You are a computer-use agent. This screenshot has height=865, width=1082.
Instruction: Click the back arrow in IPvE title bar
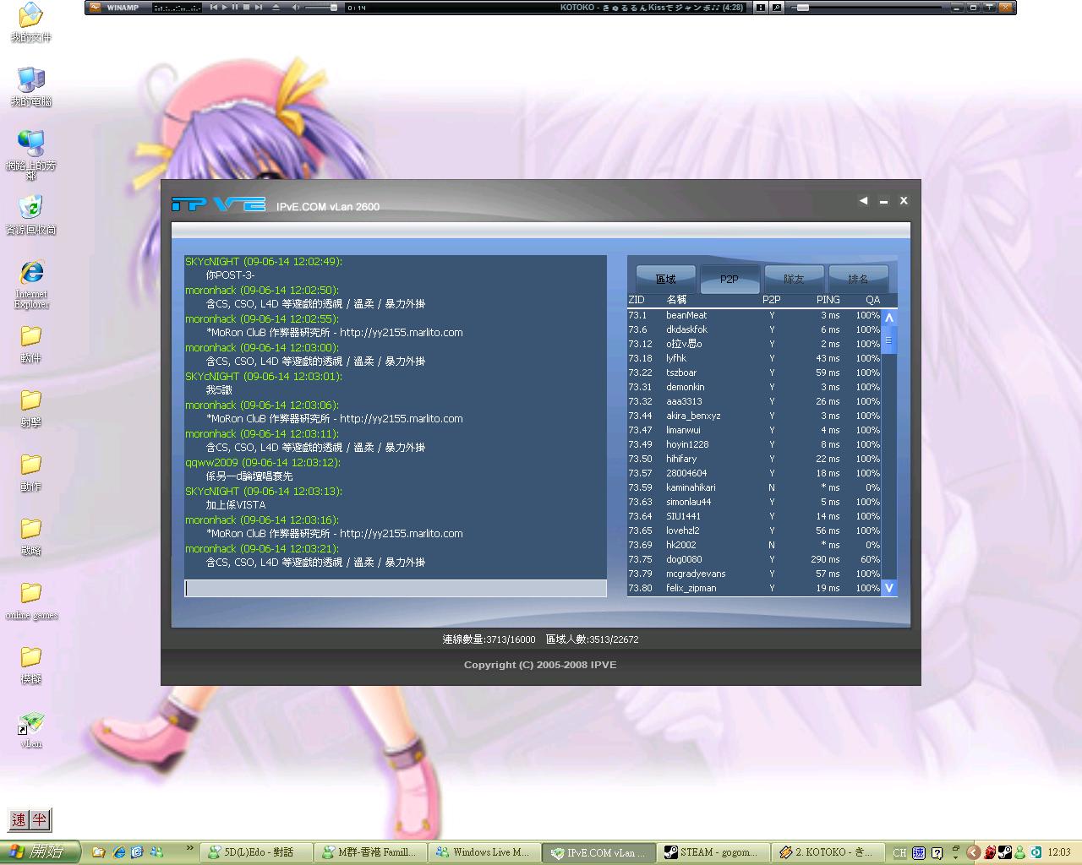pos(863,201)
